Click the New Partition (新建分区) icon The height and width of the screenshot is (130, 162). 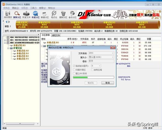tap(45, 15)
